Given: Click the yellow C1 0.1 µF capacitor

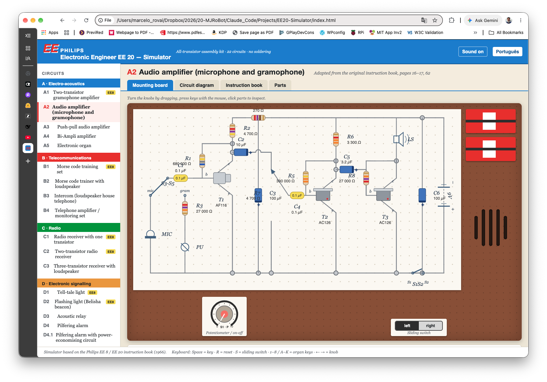Looking at the screenshot, I should [x=181, y=178].
